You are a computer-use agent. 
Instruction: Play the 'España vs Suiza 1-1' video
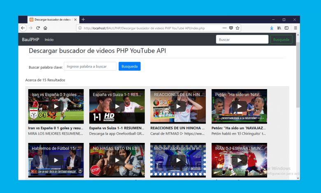pos(117,106)
